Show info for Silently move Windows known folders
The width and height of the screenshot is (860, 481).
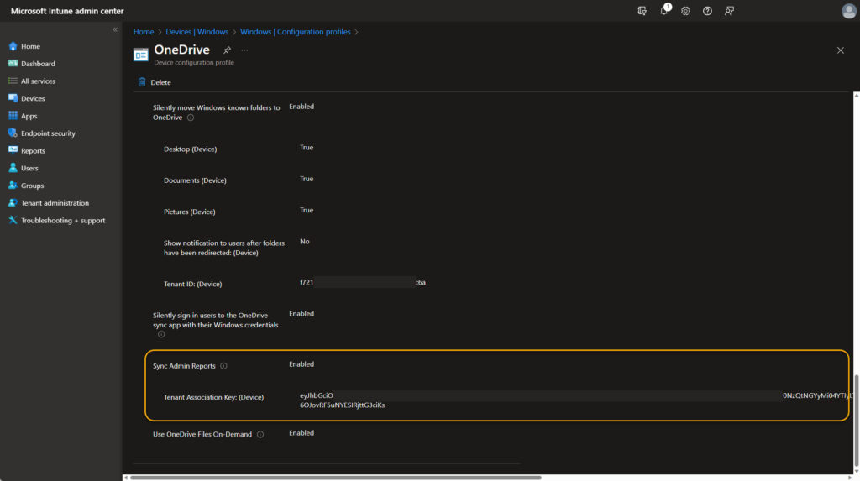191,118
